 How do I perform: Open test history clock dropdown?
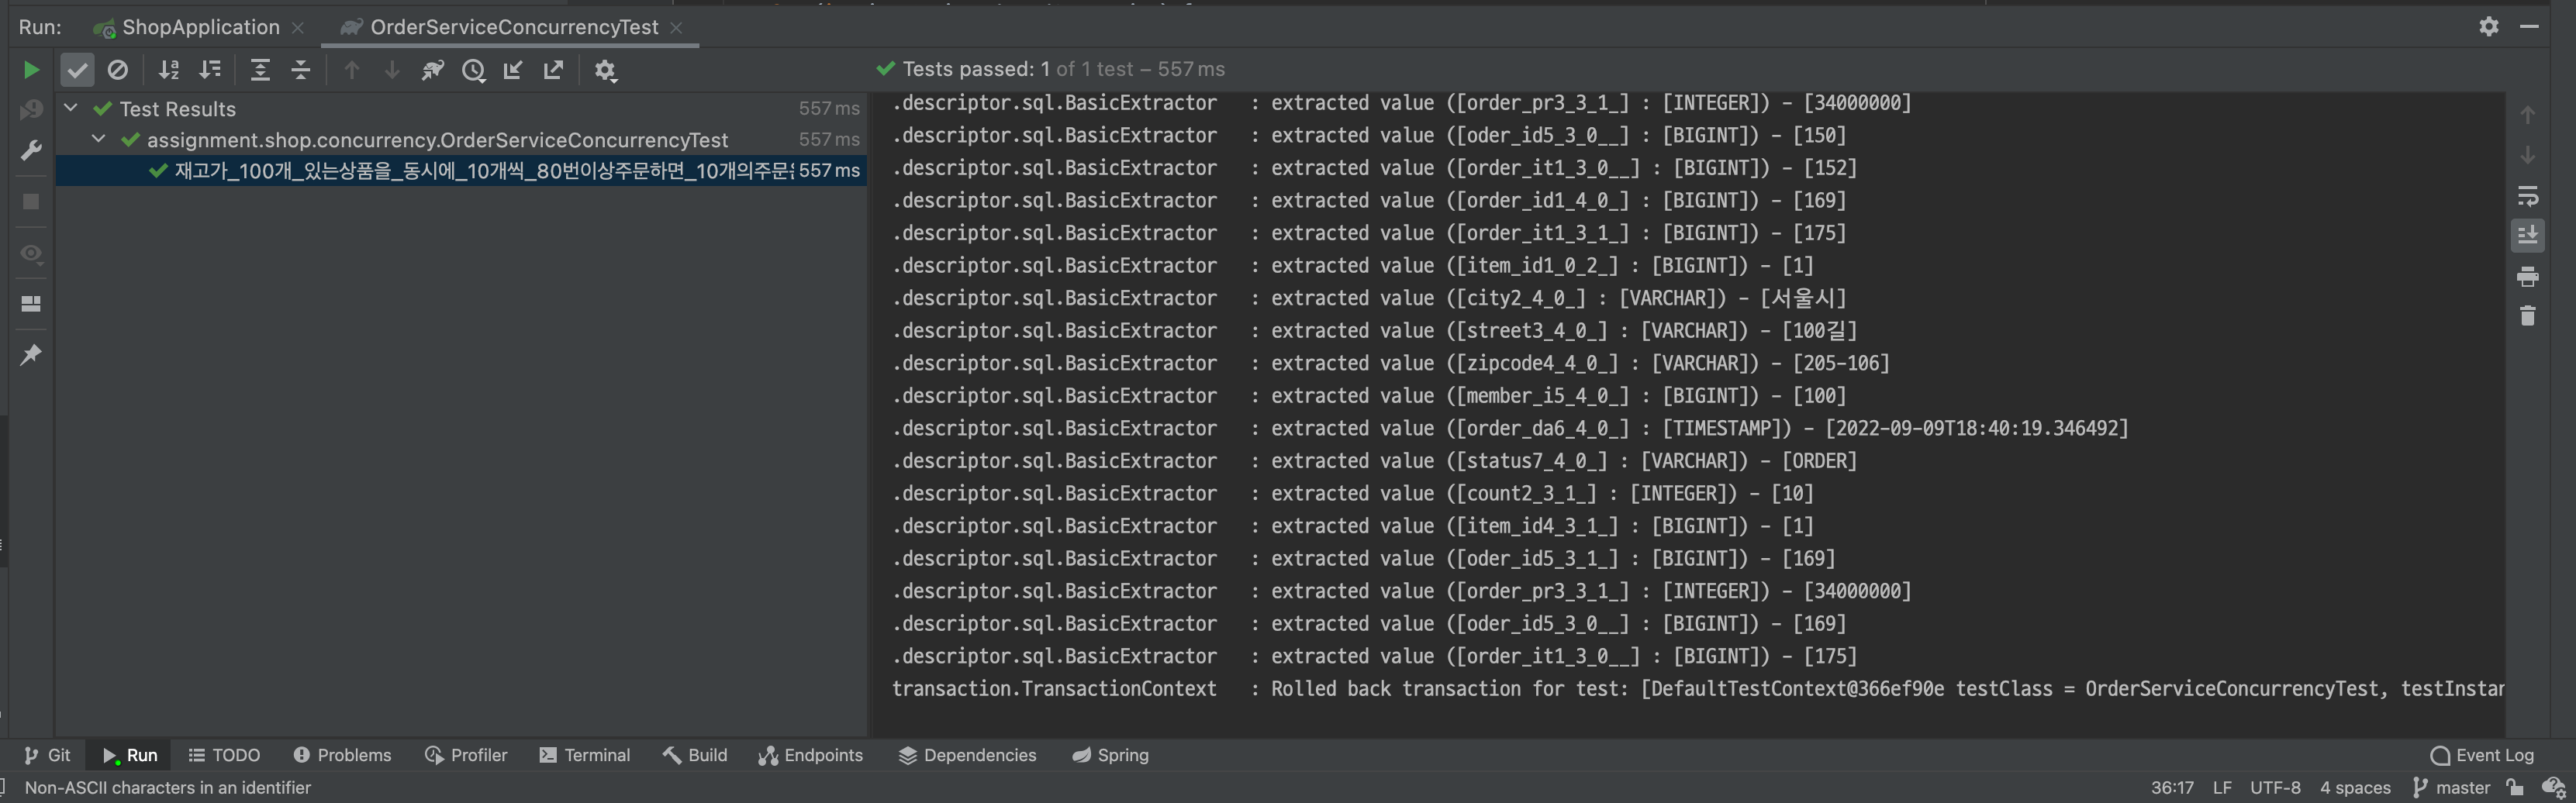[x=474, y=70]
